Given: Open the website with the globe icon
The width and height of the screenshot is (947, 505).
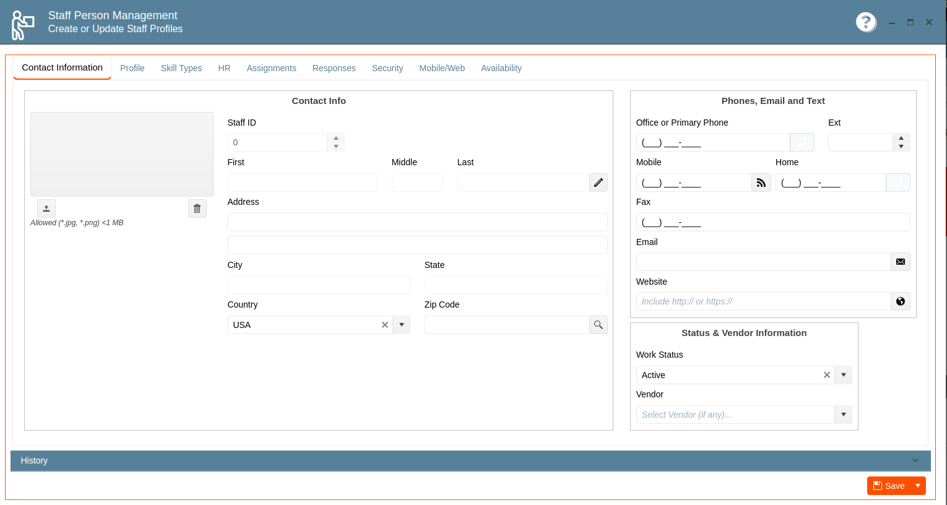Looking at the screenshot, I should pos(900,301).
